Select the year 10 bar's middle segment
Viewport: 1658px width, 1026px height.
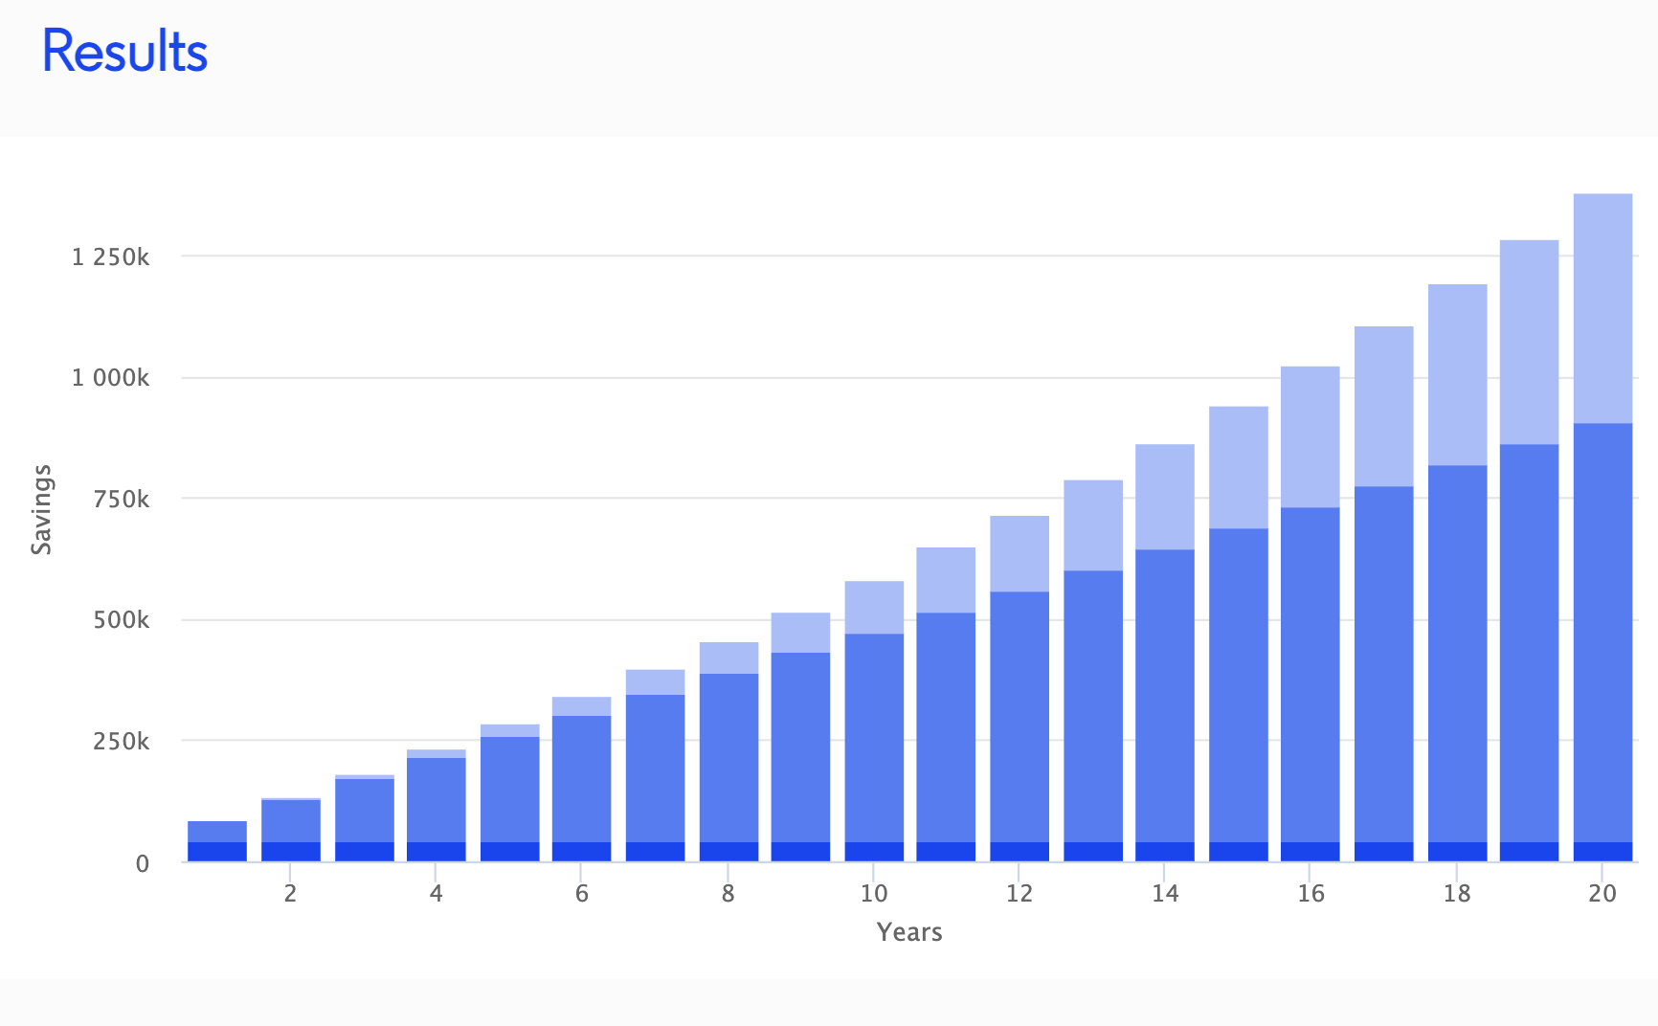(x=874, y=738)
